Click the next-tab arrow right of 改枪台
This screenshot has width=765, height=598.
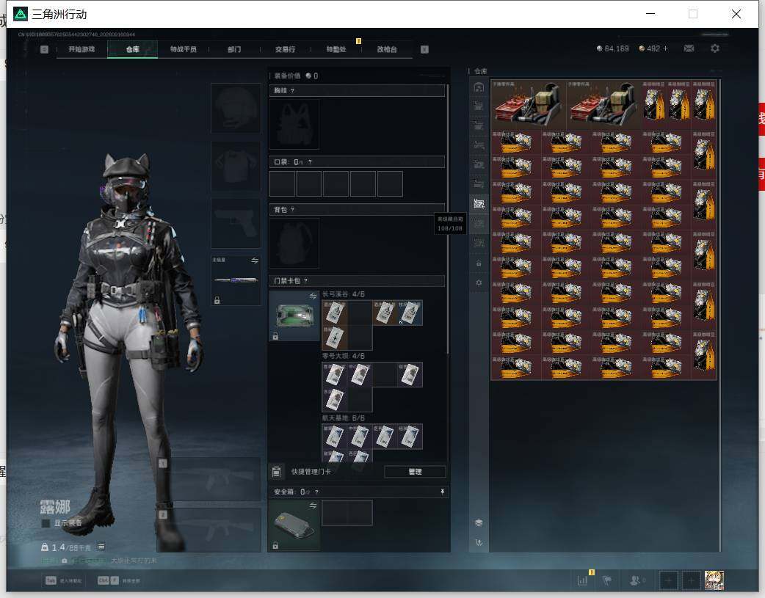click(424, 49)
